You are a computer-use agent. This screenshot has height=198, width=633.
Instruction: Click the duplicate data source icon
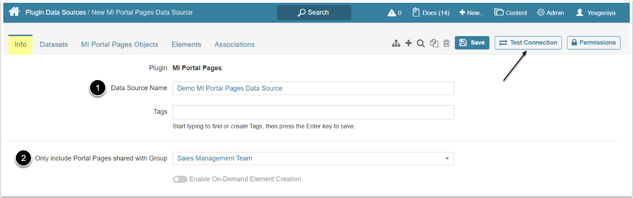[434, 43]
